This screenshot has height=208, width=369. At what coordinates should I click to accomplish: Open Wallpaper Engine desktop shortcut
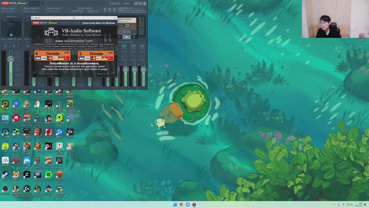[16, 105]
